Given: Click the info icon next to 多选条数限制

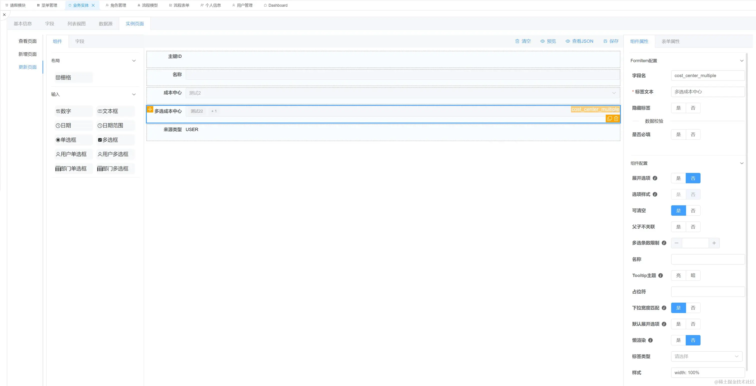Looking at the screenshot, I should coord(664,243).
